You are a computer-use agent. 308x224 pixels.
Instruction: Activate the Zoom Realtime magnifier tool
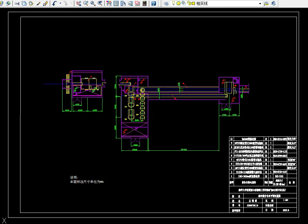(86, 3)
